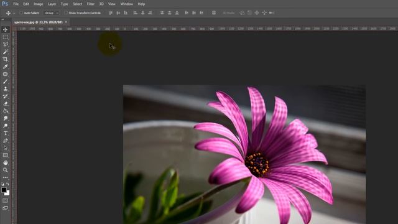Select the Zoom tool

(x=5, y=170)
